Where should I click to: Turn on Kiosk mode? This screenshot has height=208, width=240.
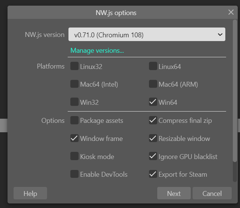tap(74, 156)
